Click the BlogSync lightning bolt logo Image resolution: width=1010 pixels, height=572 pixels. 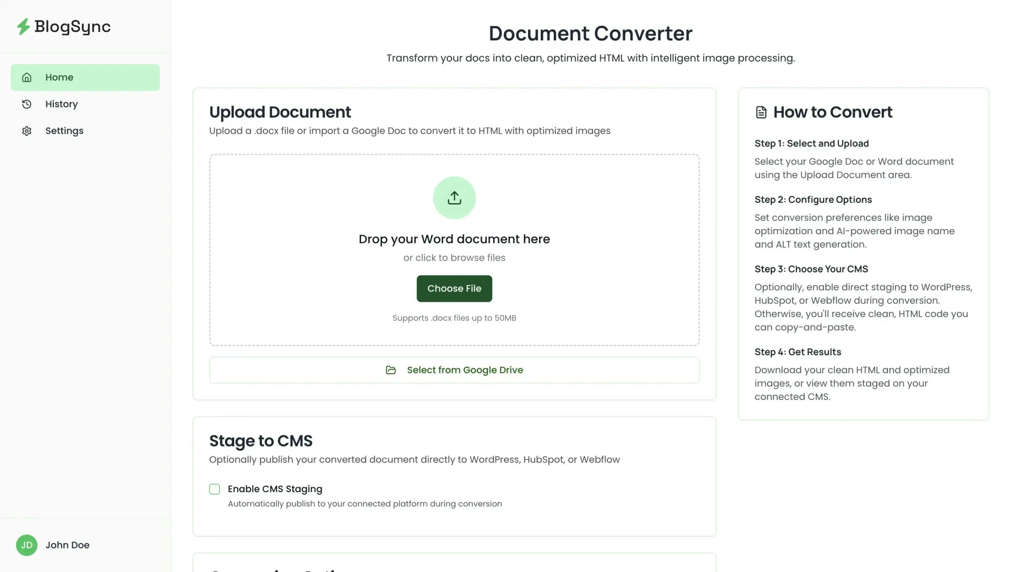[23, 27]
